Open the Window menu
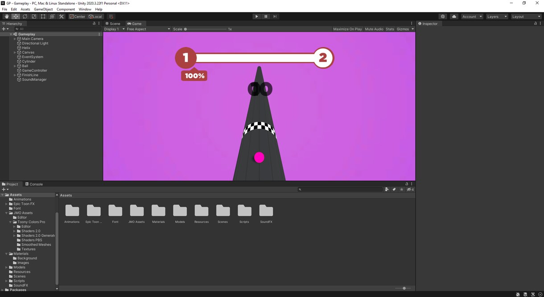Screen dimensions: 544x297 click(85, 9)
